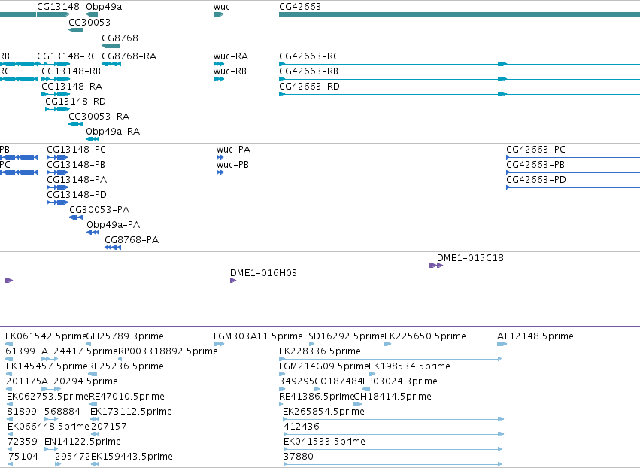Click EST RE41386.5prime
The height and width of the screenshot is (468, 640).
pos(317,397)
